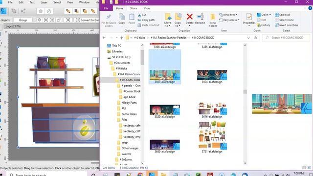Click Select none in ribbon
This screenshot has height=176, width=313.
coord(284,20)
